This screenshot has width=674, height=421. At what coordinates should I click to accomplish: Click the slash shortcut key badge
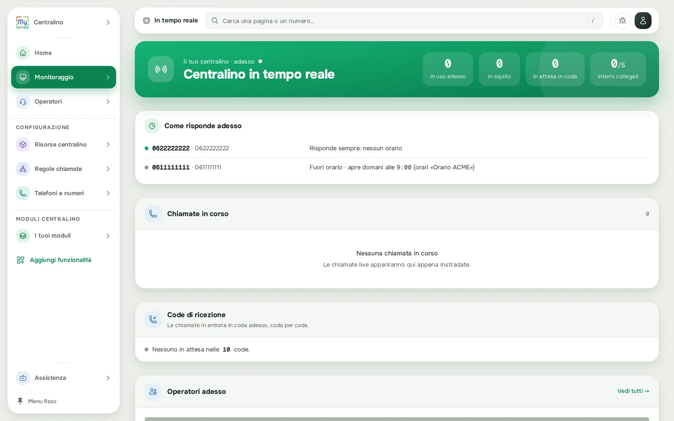[593, 21]
